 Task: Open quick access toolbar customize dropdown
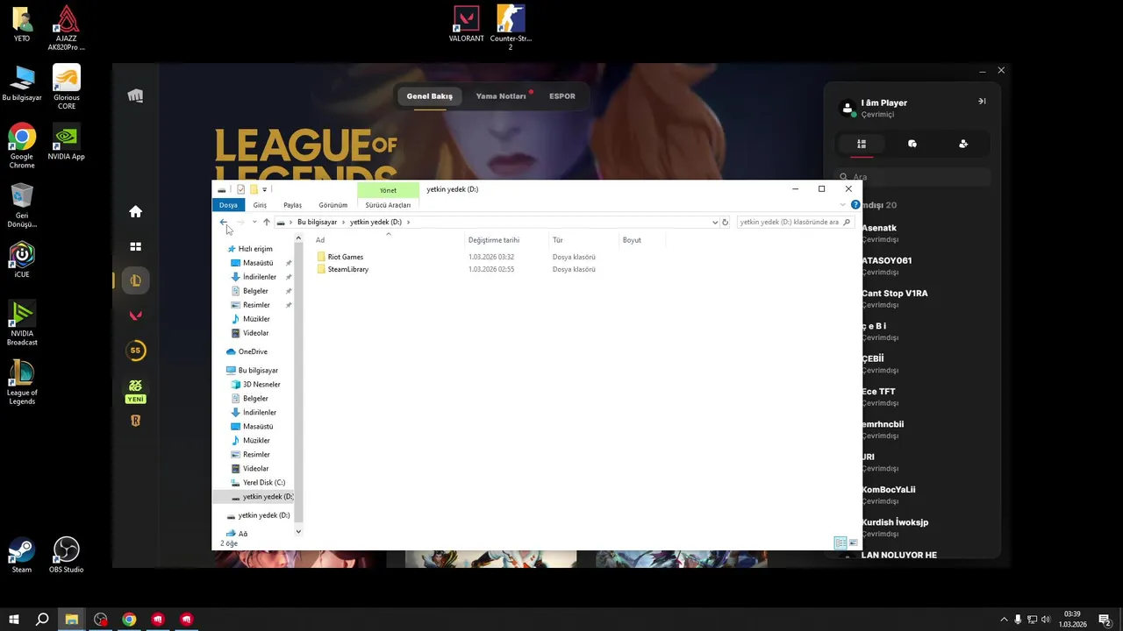264,189
